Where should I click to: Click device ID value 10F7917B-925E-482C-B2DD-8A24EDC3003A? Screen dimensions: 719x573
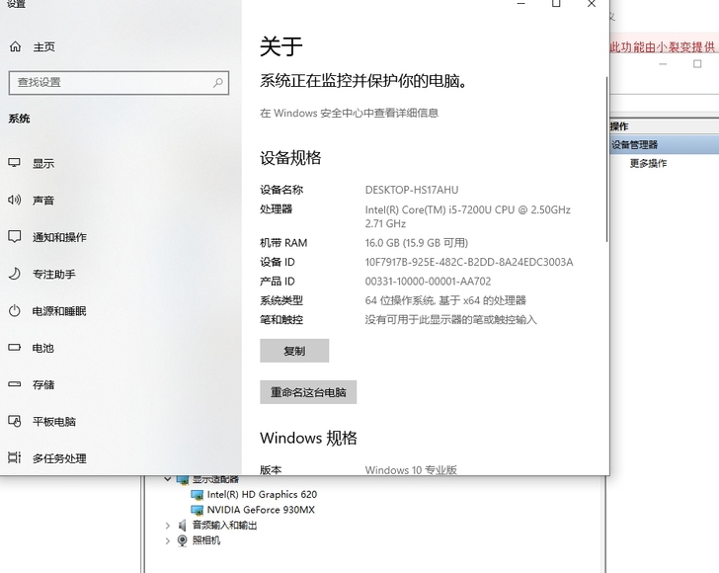coord(469,262)
